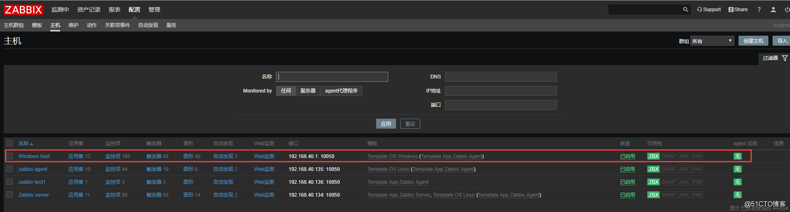Focus the 名称 filter input field
Screen dimensions: 790x212
click(x=332, y=77)
